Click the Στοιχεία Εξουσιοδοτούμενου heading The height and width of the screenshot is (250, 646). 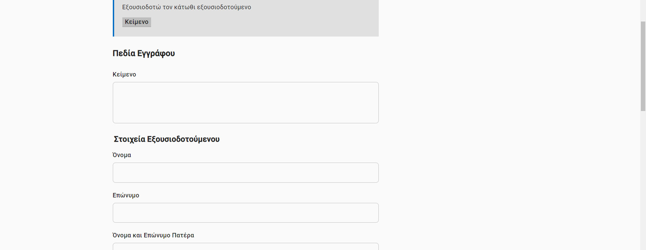(166, 139)
